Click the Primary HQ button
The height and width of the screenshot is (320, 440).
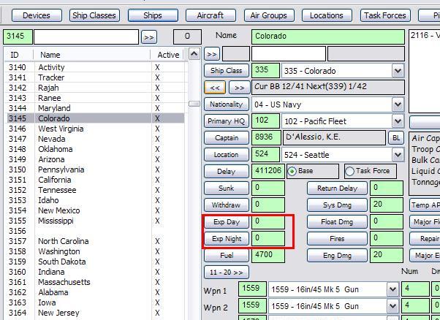pos(227,121)
